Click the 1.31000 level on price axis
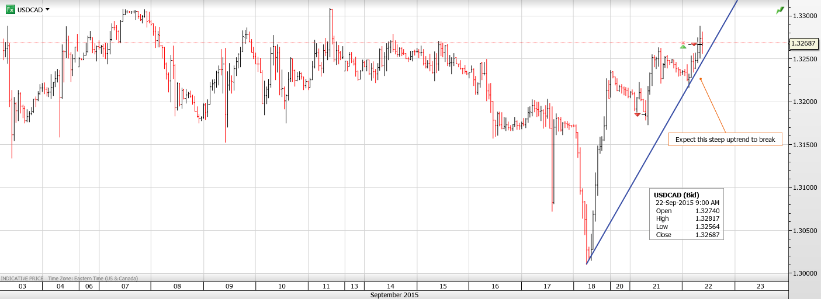Viewport: 821px width, 299px height. point(803,187)
